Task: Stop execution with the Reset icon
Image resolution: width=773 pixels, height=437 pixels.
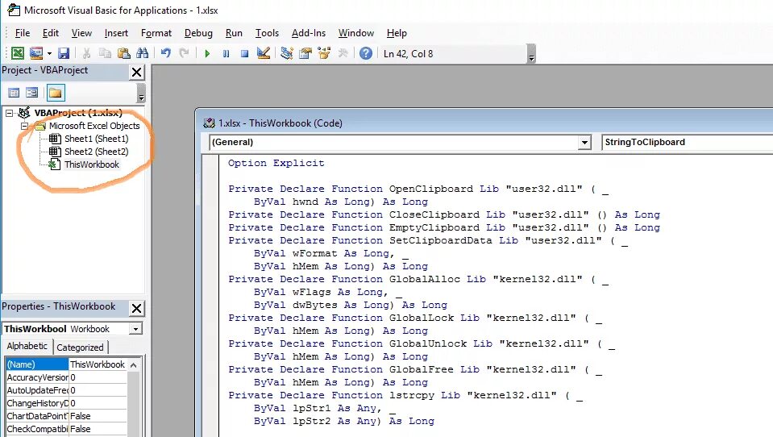Action: [x=244, y=53]
